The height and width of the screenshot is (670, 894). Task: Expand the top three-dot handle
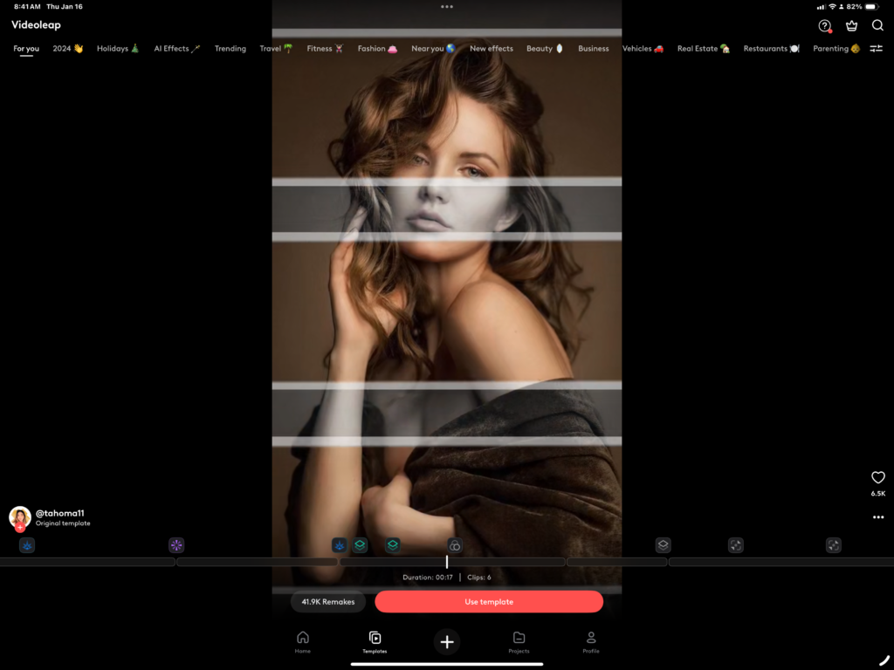pos(447,7)
